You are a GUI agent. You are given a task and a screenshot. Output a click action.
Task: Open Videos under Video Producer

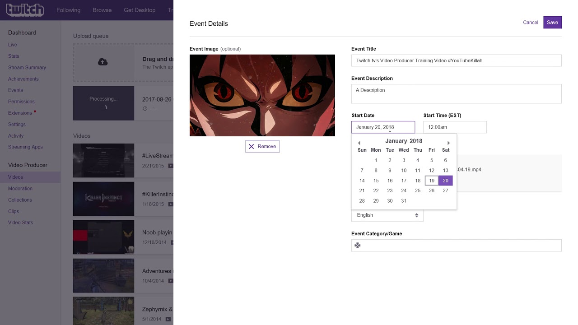click(x=15, y=177)
